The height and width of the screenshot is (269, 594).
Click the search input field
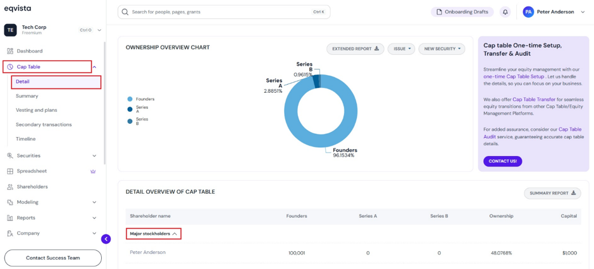pos(224,12)
